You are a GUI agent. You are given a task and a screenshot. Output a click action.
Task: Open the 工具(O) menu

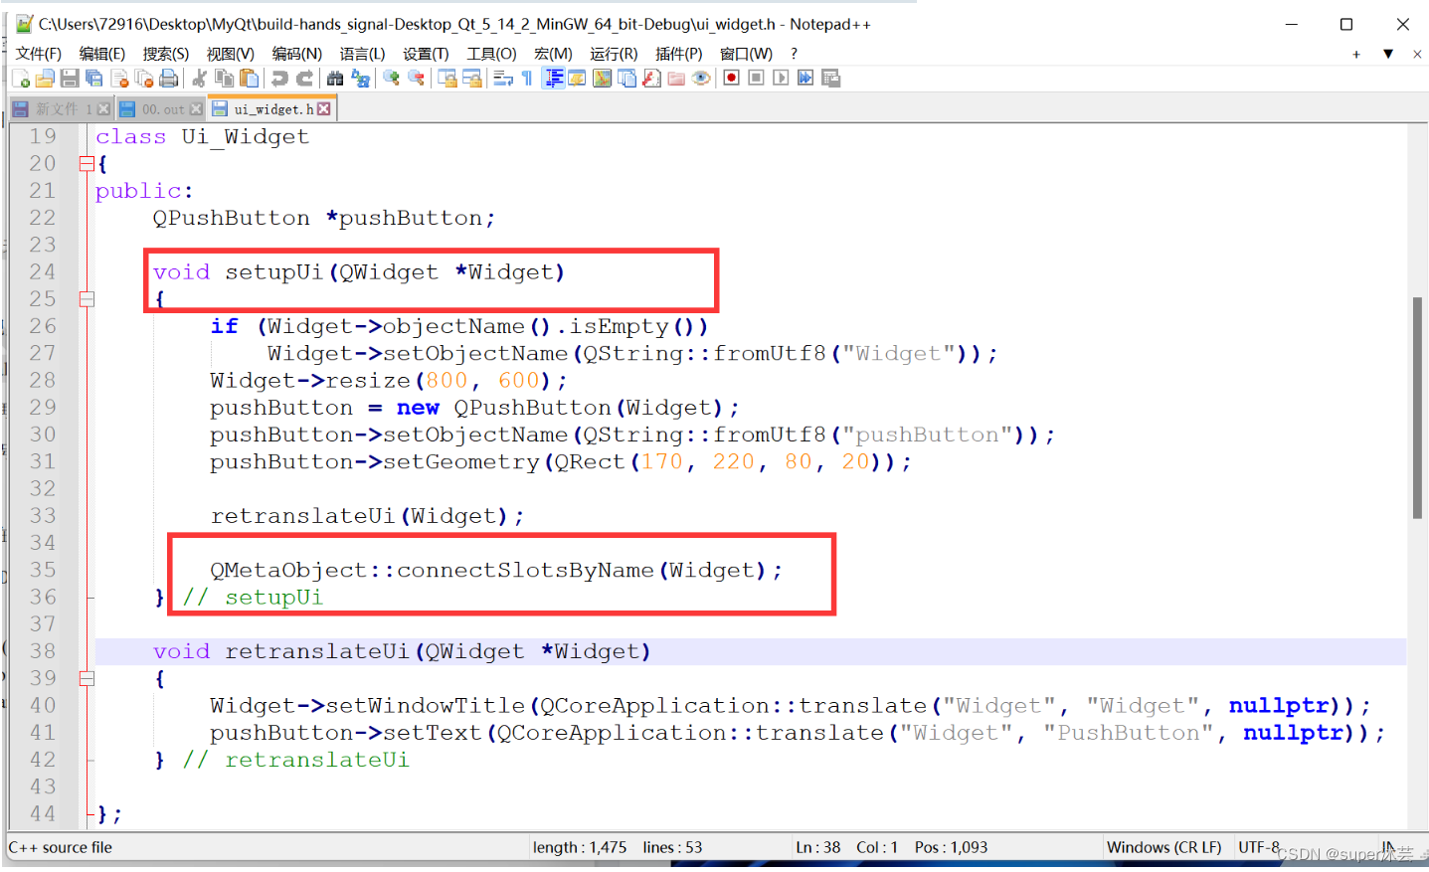pyautogui.click(x=491, y=54)
